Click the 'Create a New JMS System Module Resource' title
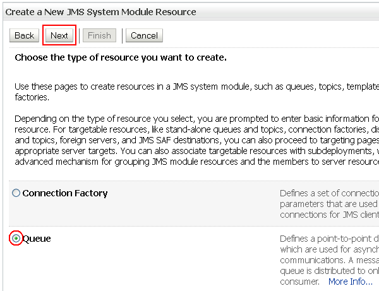Screen dimensions: 379x291 tap(100, 12)
